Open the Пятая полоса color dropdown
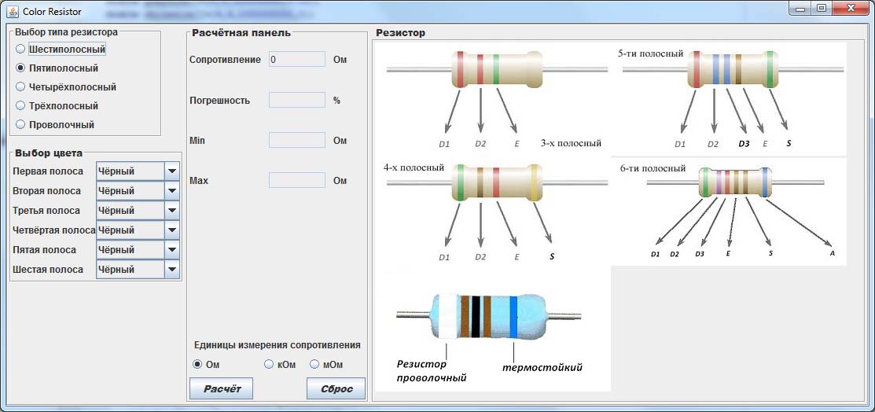 (x=172, y=249)
